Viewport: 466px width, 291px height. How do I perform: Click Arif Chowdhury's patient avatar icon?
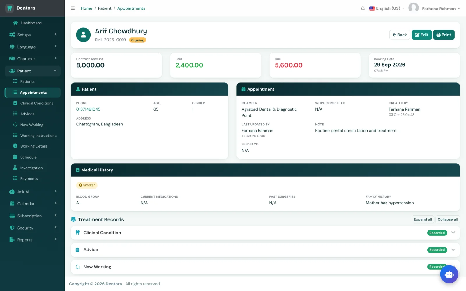click(83, 35)
